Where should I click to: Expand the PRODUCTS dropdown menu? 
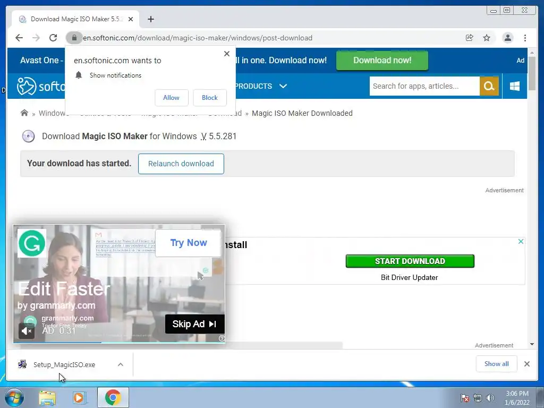[x=260, y=86]
